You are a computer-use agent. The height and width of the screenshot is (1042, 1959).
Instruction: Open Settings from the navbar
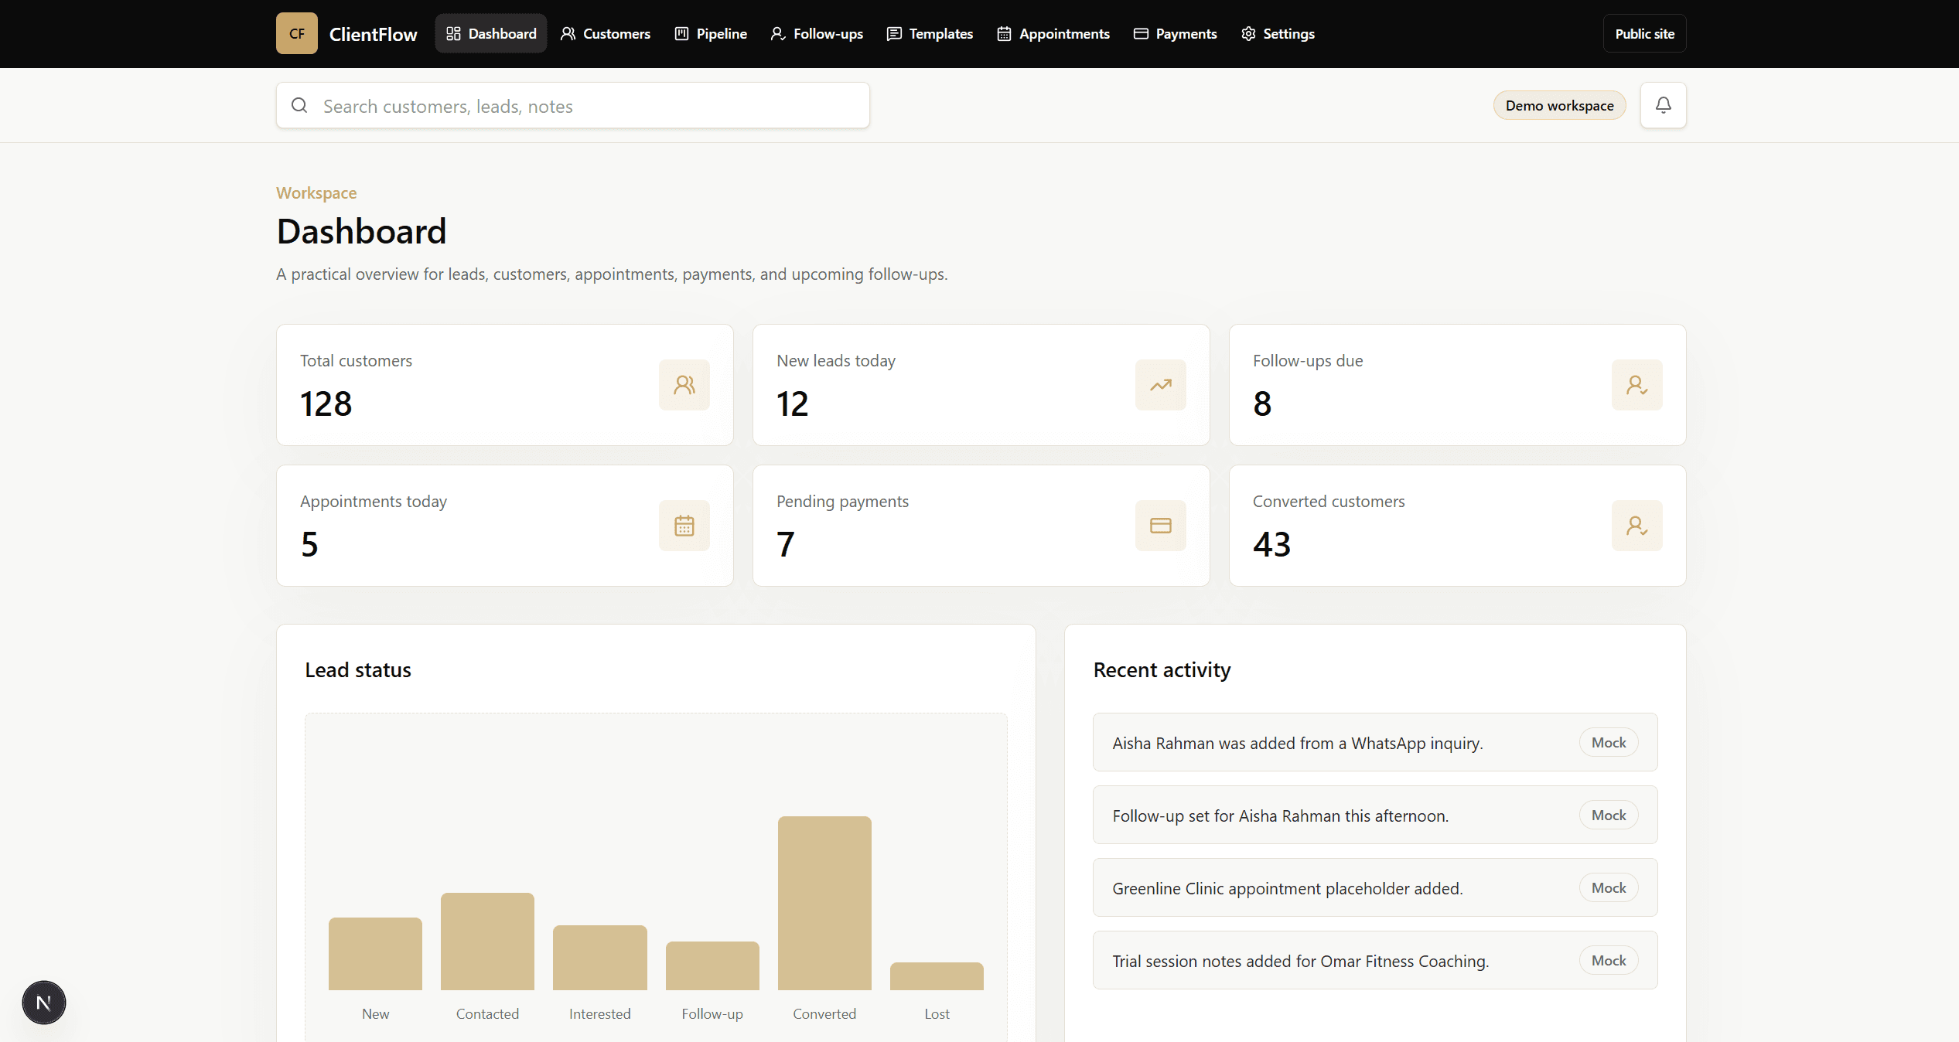point(1278,33)
